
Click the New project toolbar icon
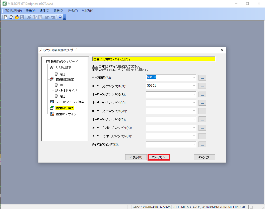pos(6,17)
